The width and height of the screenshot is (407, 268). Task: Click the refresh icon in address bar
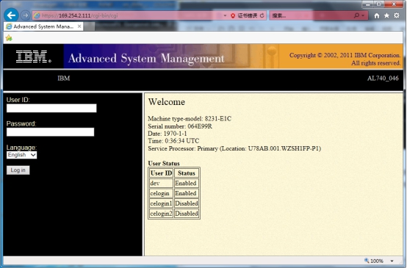pyautogui.click(x=262, y=15)
